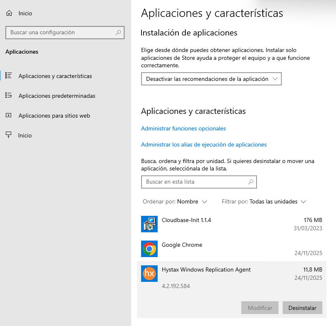Open Administrar funciones opcionales link

pos(183,128)
